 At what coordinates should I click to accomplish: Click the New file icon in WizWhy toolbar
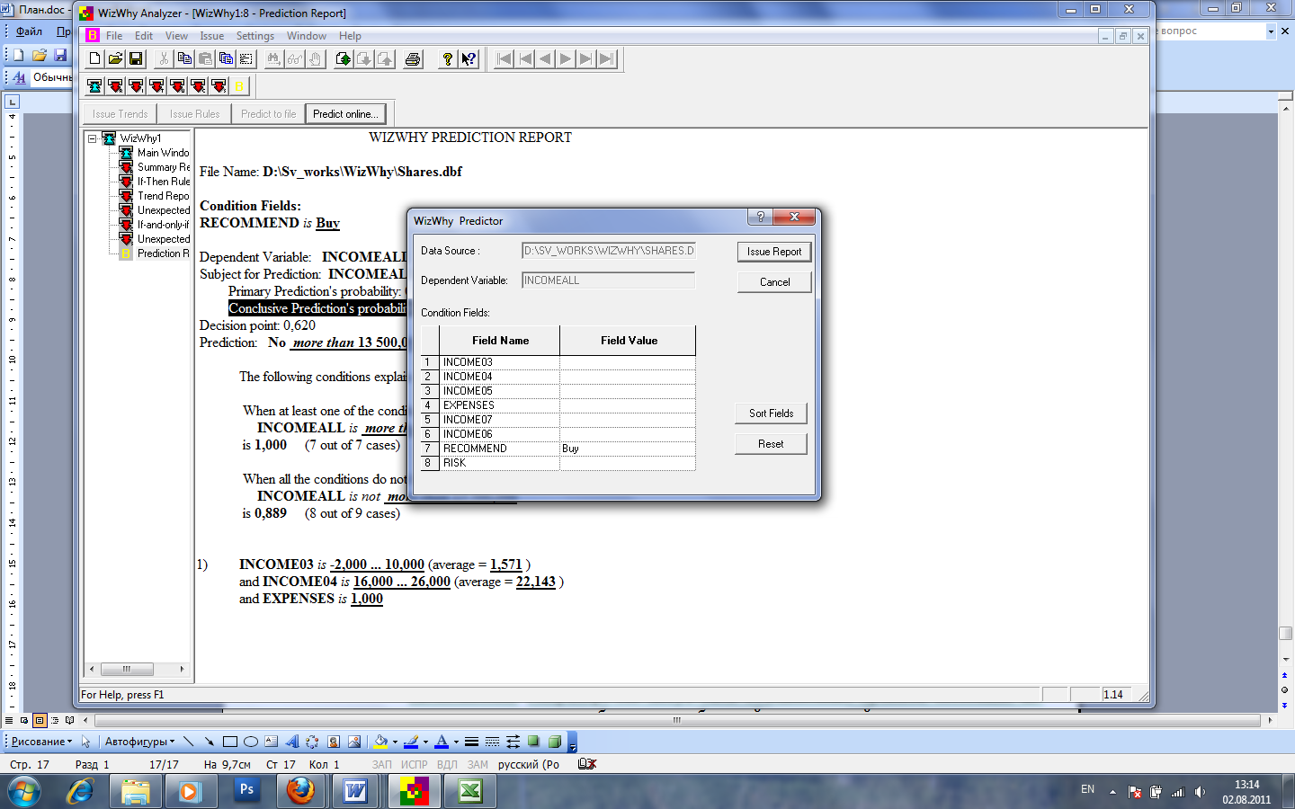(x=94, y=59)
